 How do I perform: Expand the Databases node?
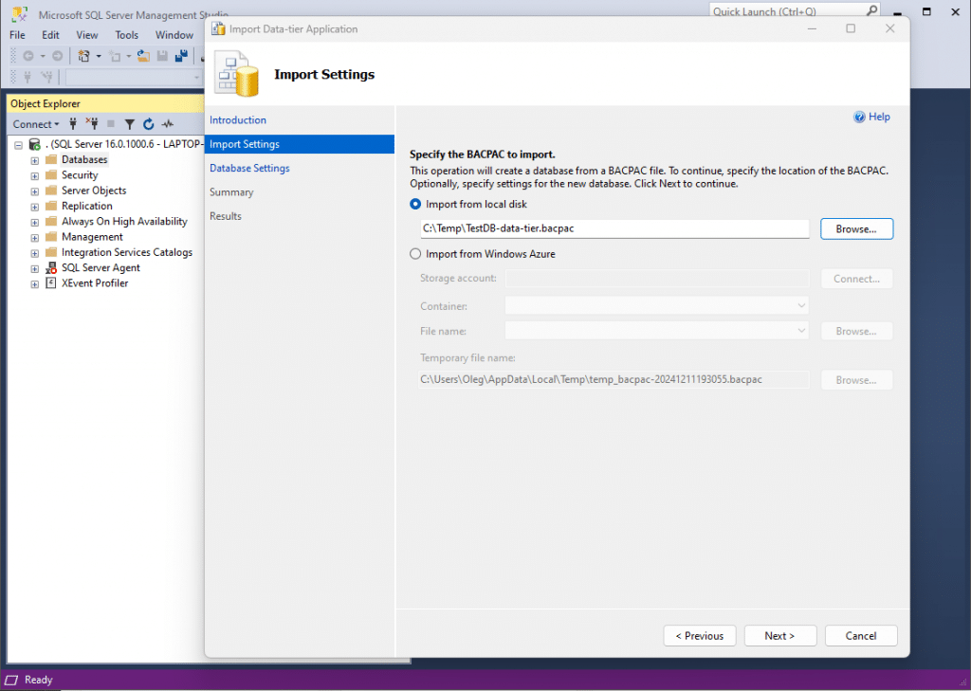pyautogui.click(x=35, y=160)
